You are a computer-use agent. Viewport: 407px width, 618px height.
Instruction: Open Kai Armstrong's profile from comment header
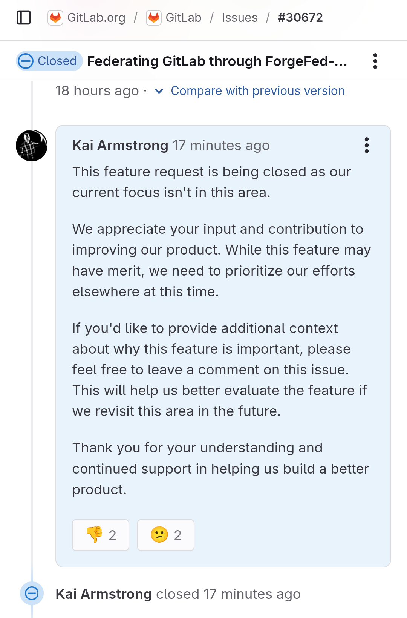(x=120, y=145)
